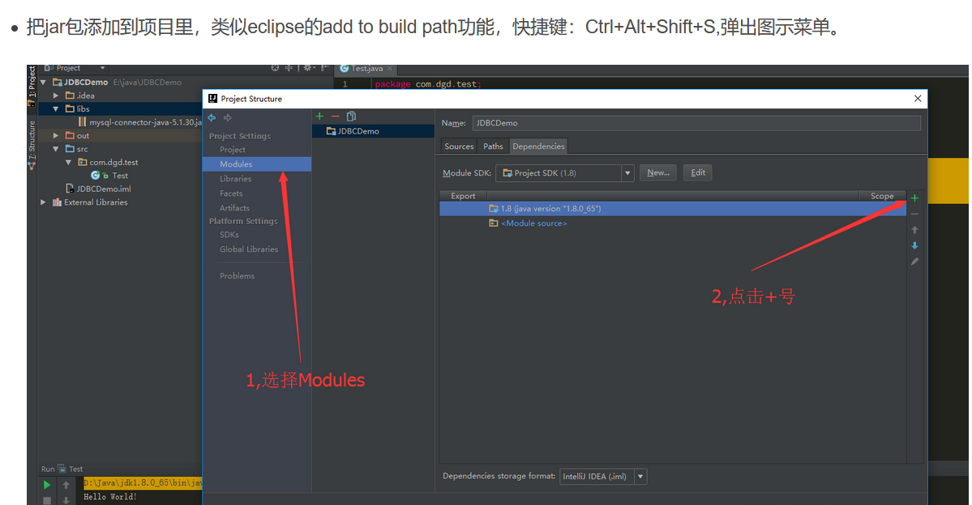Expand the out folder arrow

click(56, 135)
